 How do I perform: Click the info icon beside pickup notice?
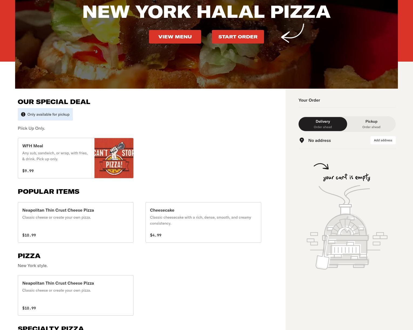coord(23,114)
